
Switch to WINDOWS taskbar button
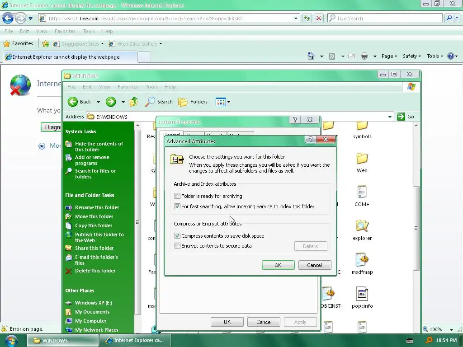pyautogui.click(x=63, y=341)
